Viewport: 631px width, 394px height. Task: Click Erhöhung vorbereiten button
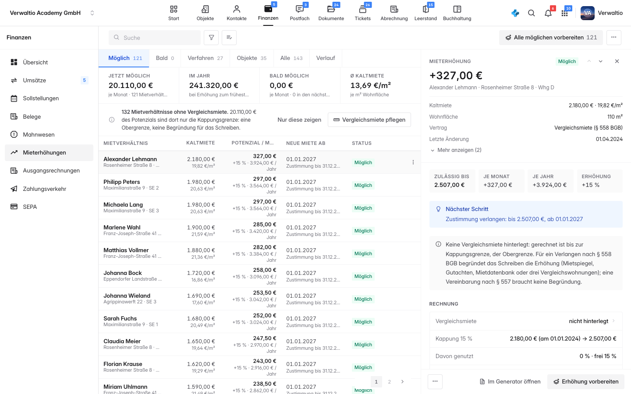click(586, 382)
